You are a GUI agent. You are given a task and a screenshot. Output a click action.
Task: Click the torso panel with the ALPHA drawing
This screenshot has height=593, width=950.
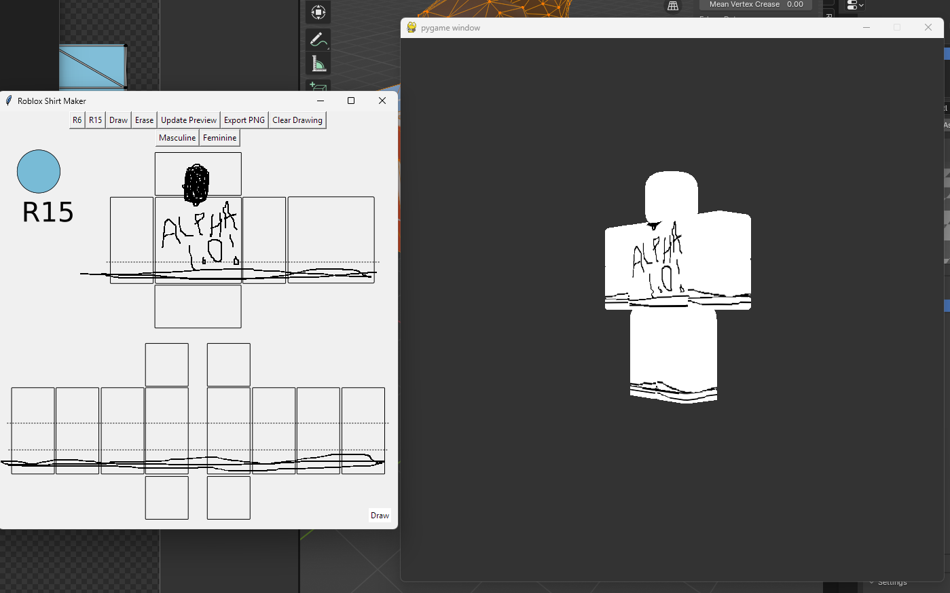point(198,240)
